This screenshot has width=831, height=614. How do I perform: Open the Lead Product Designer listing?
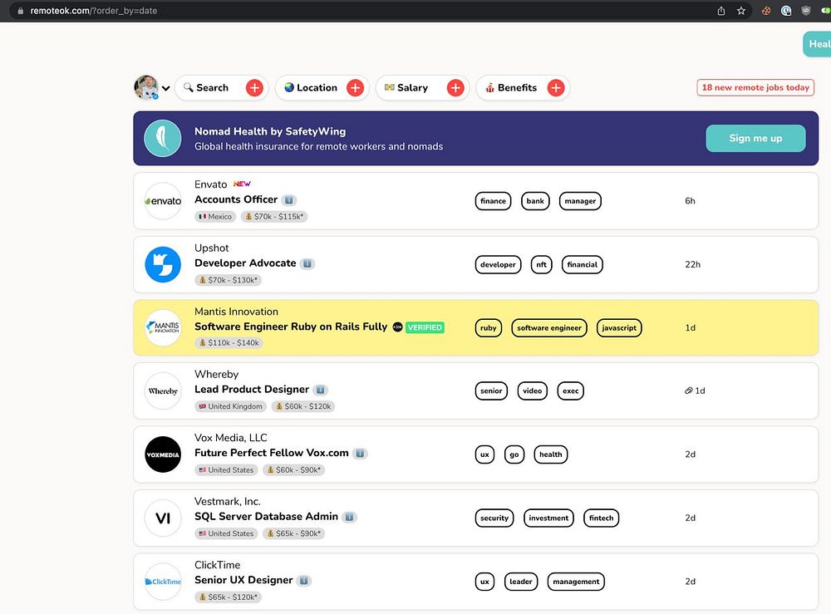point(252,390)
